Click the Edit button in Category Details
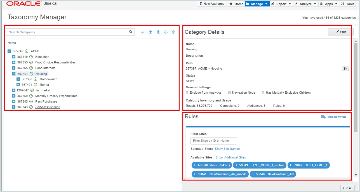 click(x=340, y=32)
